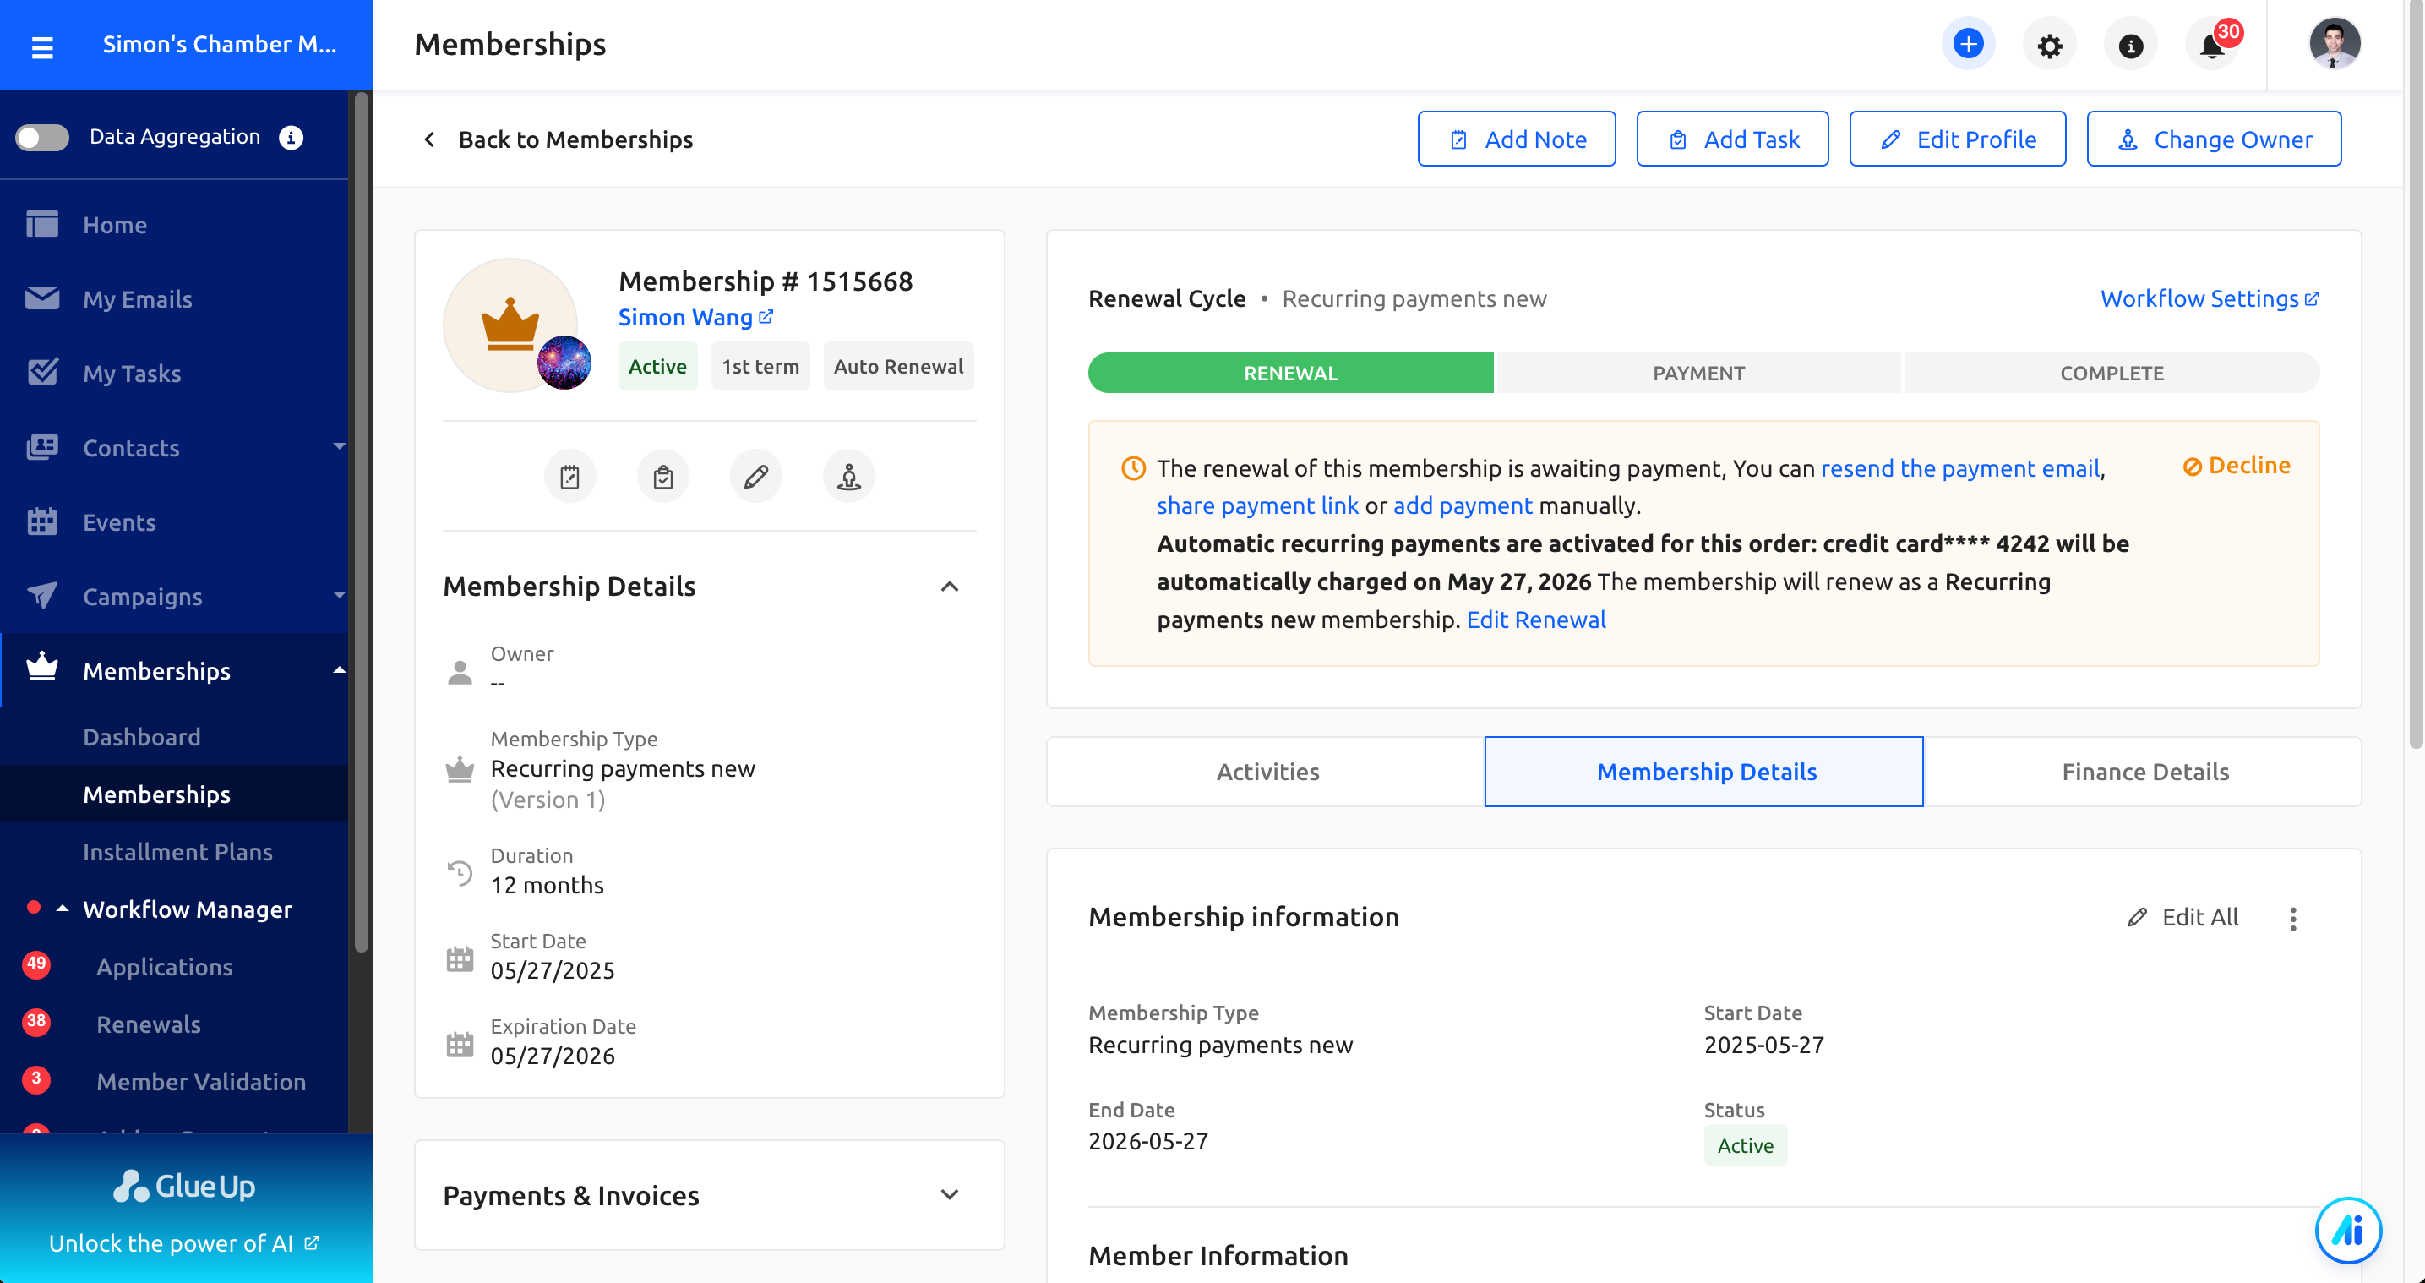
Task: Toggle the Data Aggregation switch
Action: [42, 138]
